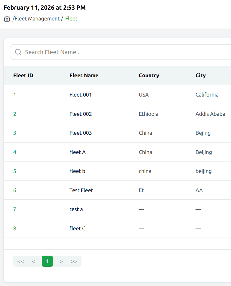Select the Fleet 003 row name
231x286 pixels.
pyautogui.click(x=80, y=133)
